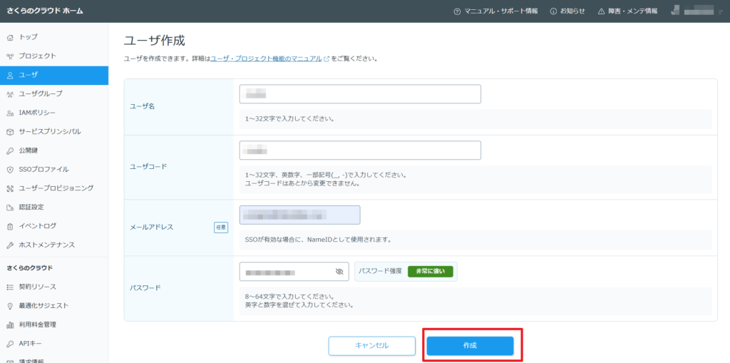Open 障害・メンテ情報 in header
Screen dimensions: 730x363
627,11
